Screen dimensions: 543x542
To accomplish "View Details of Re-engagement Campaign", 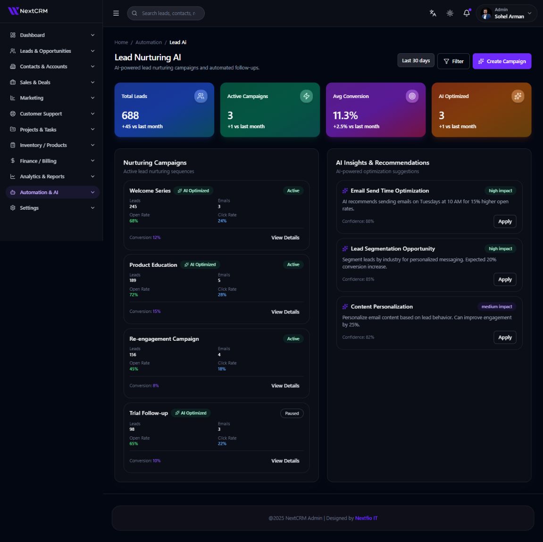I will [x=285, y=386].
